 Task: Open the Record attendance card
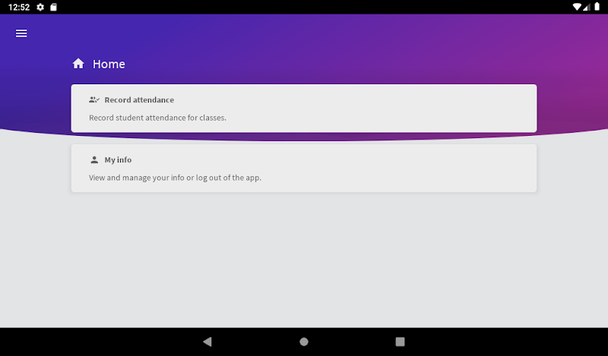pos(304,109)
